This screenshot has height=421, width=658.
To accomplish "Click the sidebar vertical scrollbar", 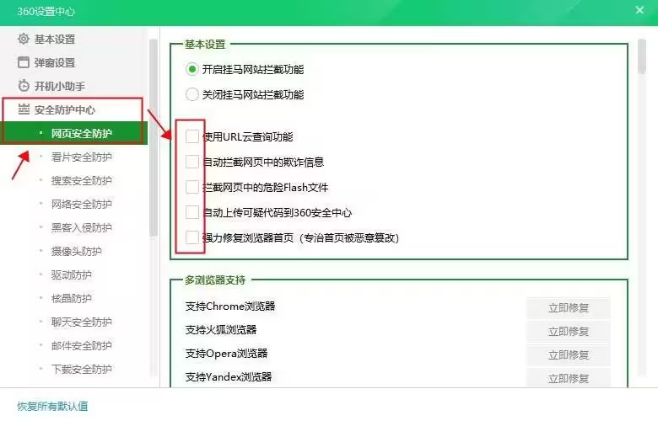I will pyautogui.click(x=154, y=138).
